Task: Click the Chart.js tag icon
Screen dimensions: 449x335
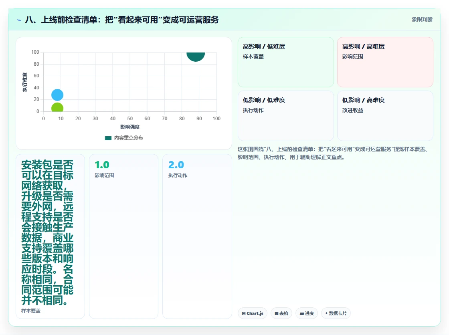Action: point(244,313)
